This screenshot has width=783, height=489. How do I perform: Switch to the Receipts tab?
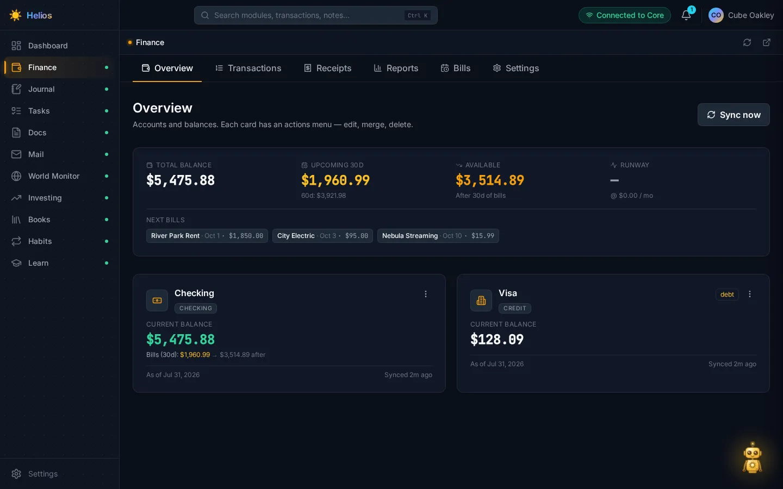(x=328, y=68)
